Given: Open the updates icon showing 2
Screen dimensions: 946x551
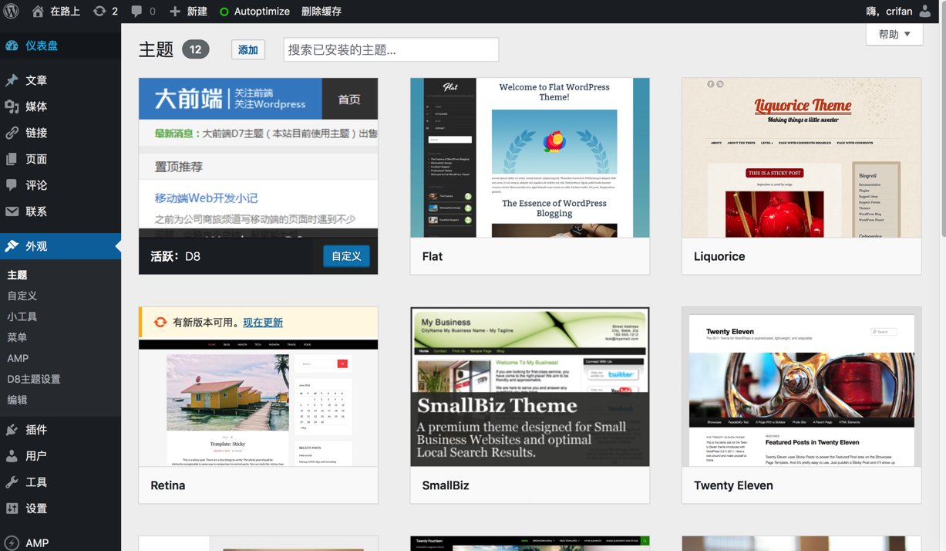Looking at the screenshot, I should pos(99,11).
